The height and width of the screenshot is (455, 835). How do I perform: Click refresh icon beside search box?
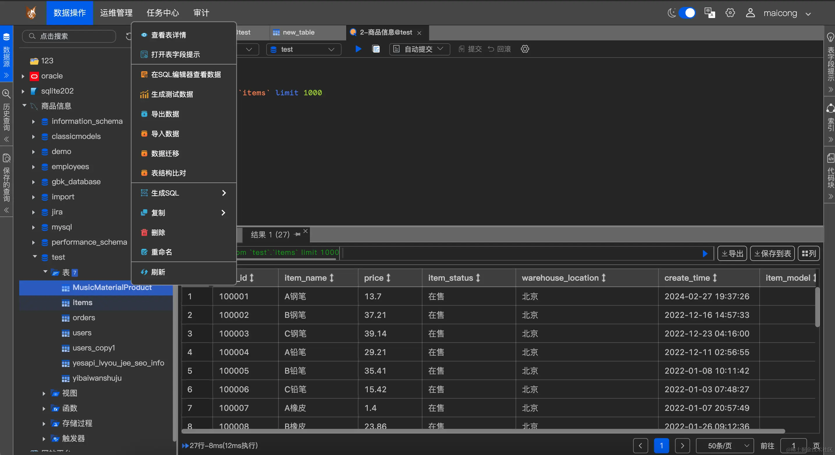coord(128,36)
